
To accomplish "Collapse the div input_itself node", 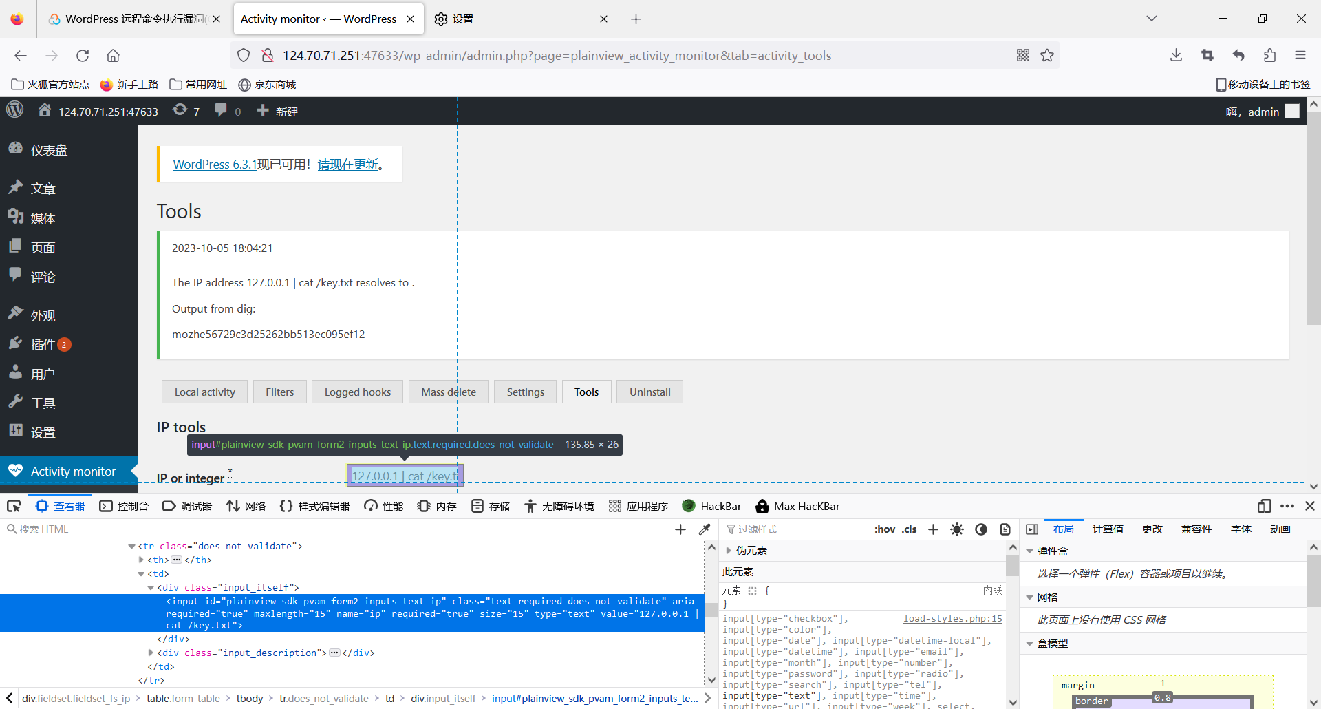I will pos(151,588).
